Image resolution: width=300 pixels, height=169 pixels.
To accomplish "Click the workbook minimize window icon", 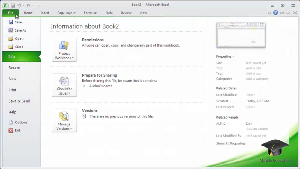I will [x=282, y=13].
